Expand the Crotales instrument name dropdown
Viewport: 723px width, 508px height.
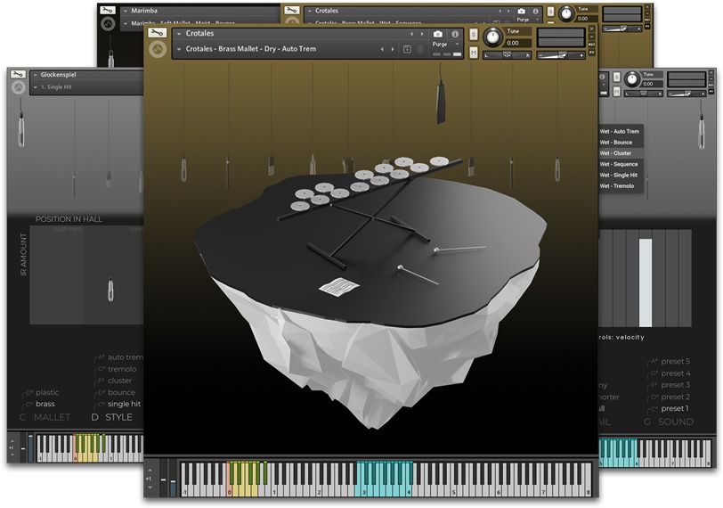(179, 34)
